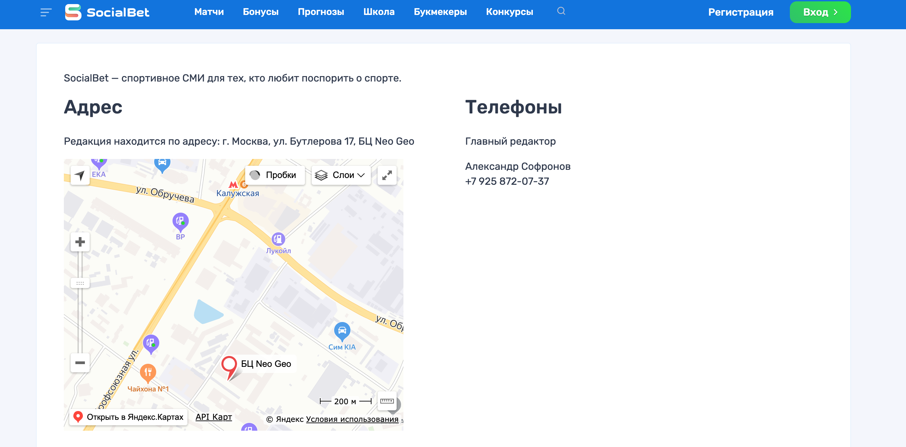Open Конкурсы menu item

tap(509, 12)
